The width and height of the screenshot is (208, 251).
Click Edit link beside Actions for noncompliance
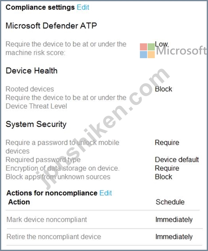[105, 193]
